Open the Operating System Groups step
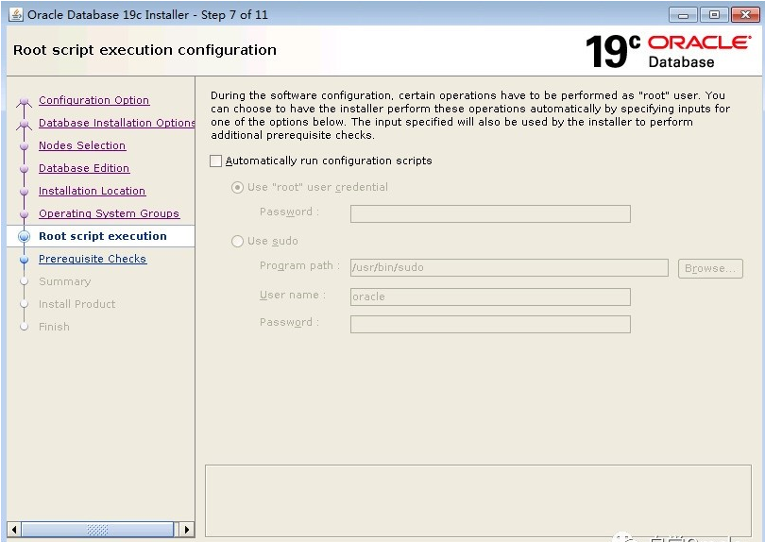 pyautogui.click(x=109, y=213)
